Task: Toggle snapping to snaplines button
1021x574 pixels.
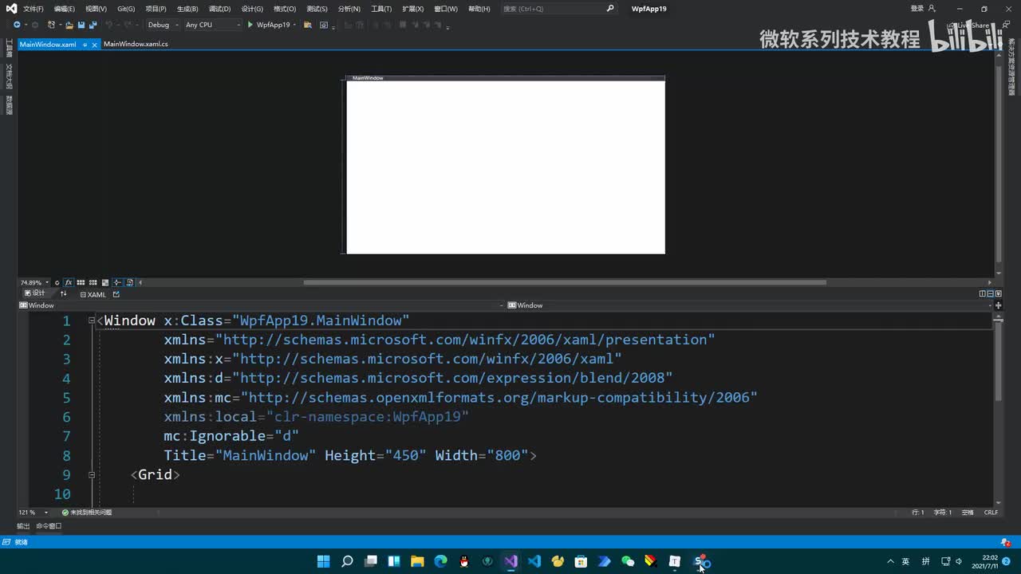Action: (117, 282)
